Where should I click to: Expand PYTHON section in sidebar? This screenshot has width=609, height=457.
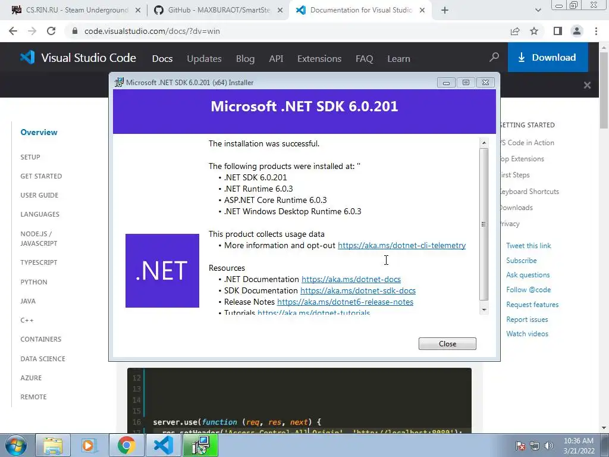click(34, 282)
